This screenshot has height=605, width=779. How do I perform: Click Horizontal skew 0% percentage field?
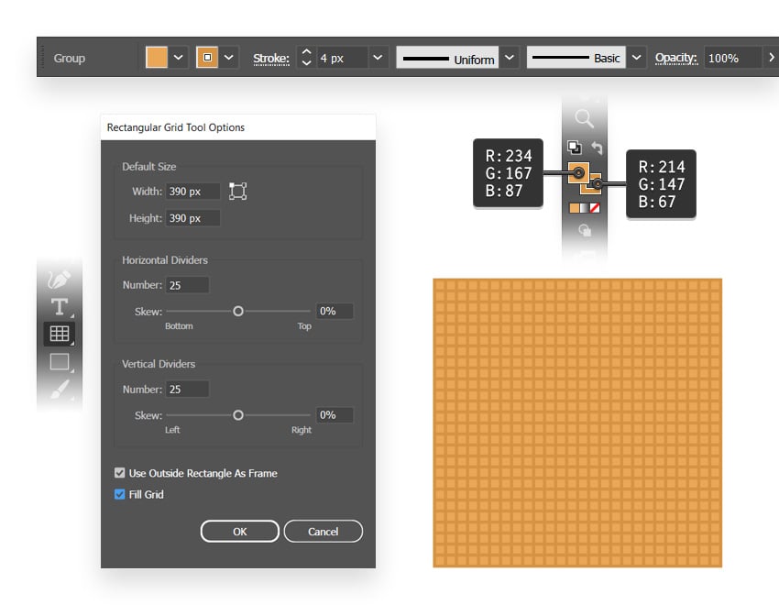click(x=335, y=312)
